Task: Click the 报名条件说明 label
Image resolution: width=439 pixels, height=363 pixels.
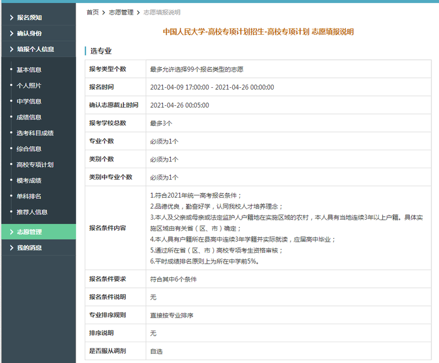Action: [107, 297]
